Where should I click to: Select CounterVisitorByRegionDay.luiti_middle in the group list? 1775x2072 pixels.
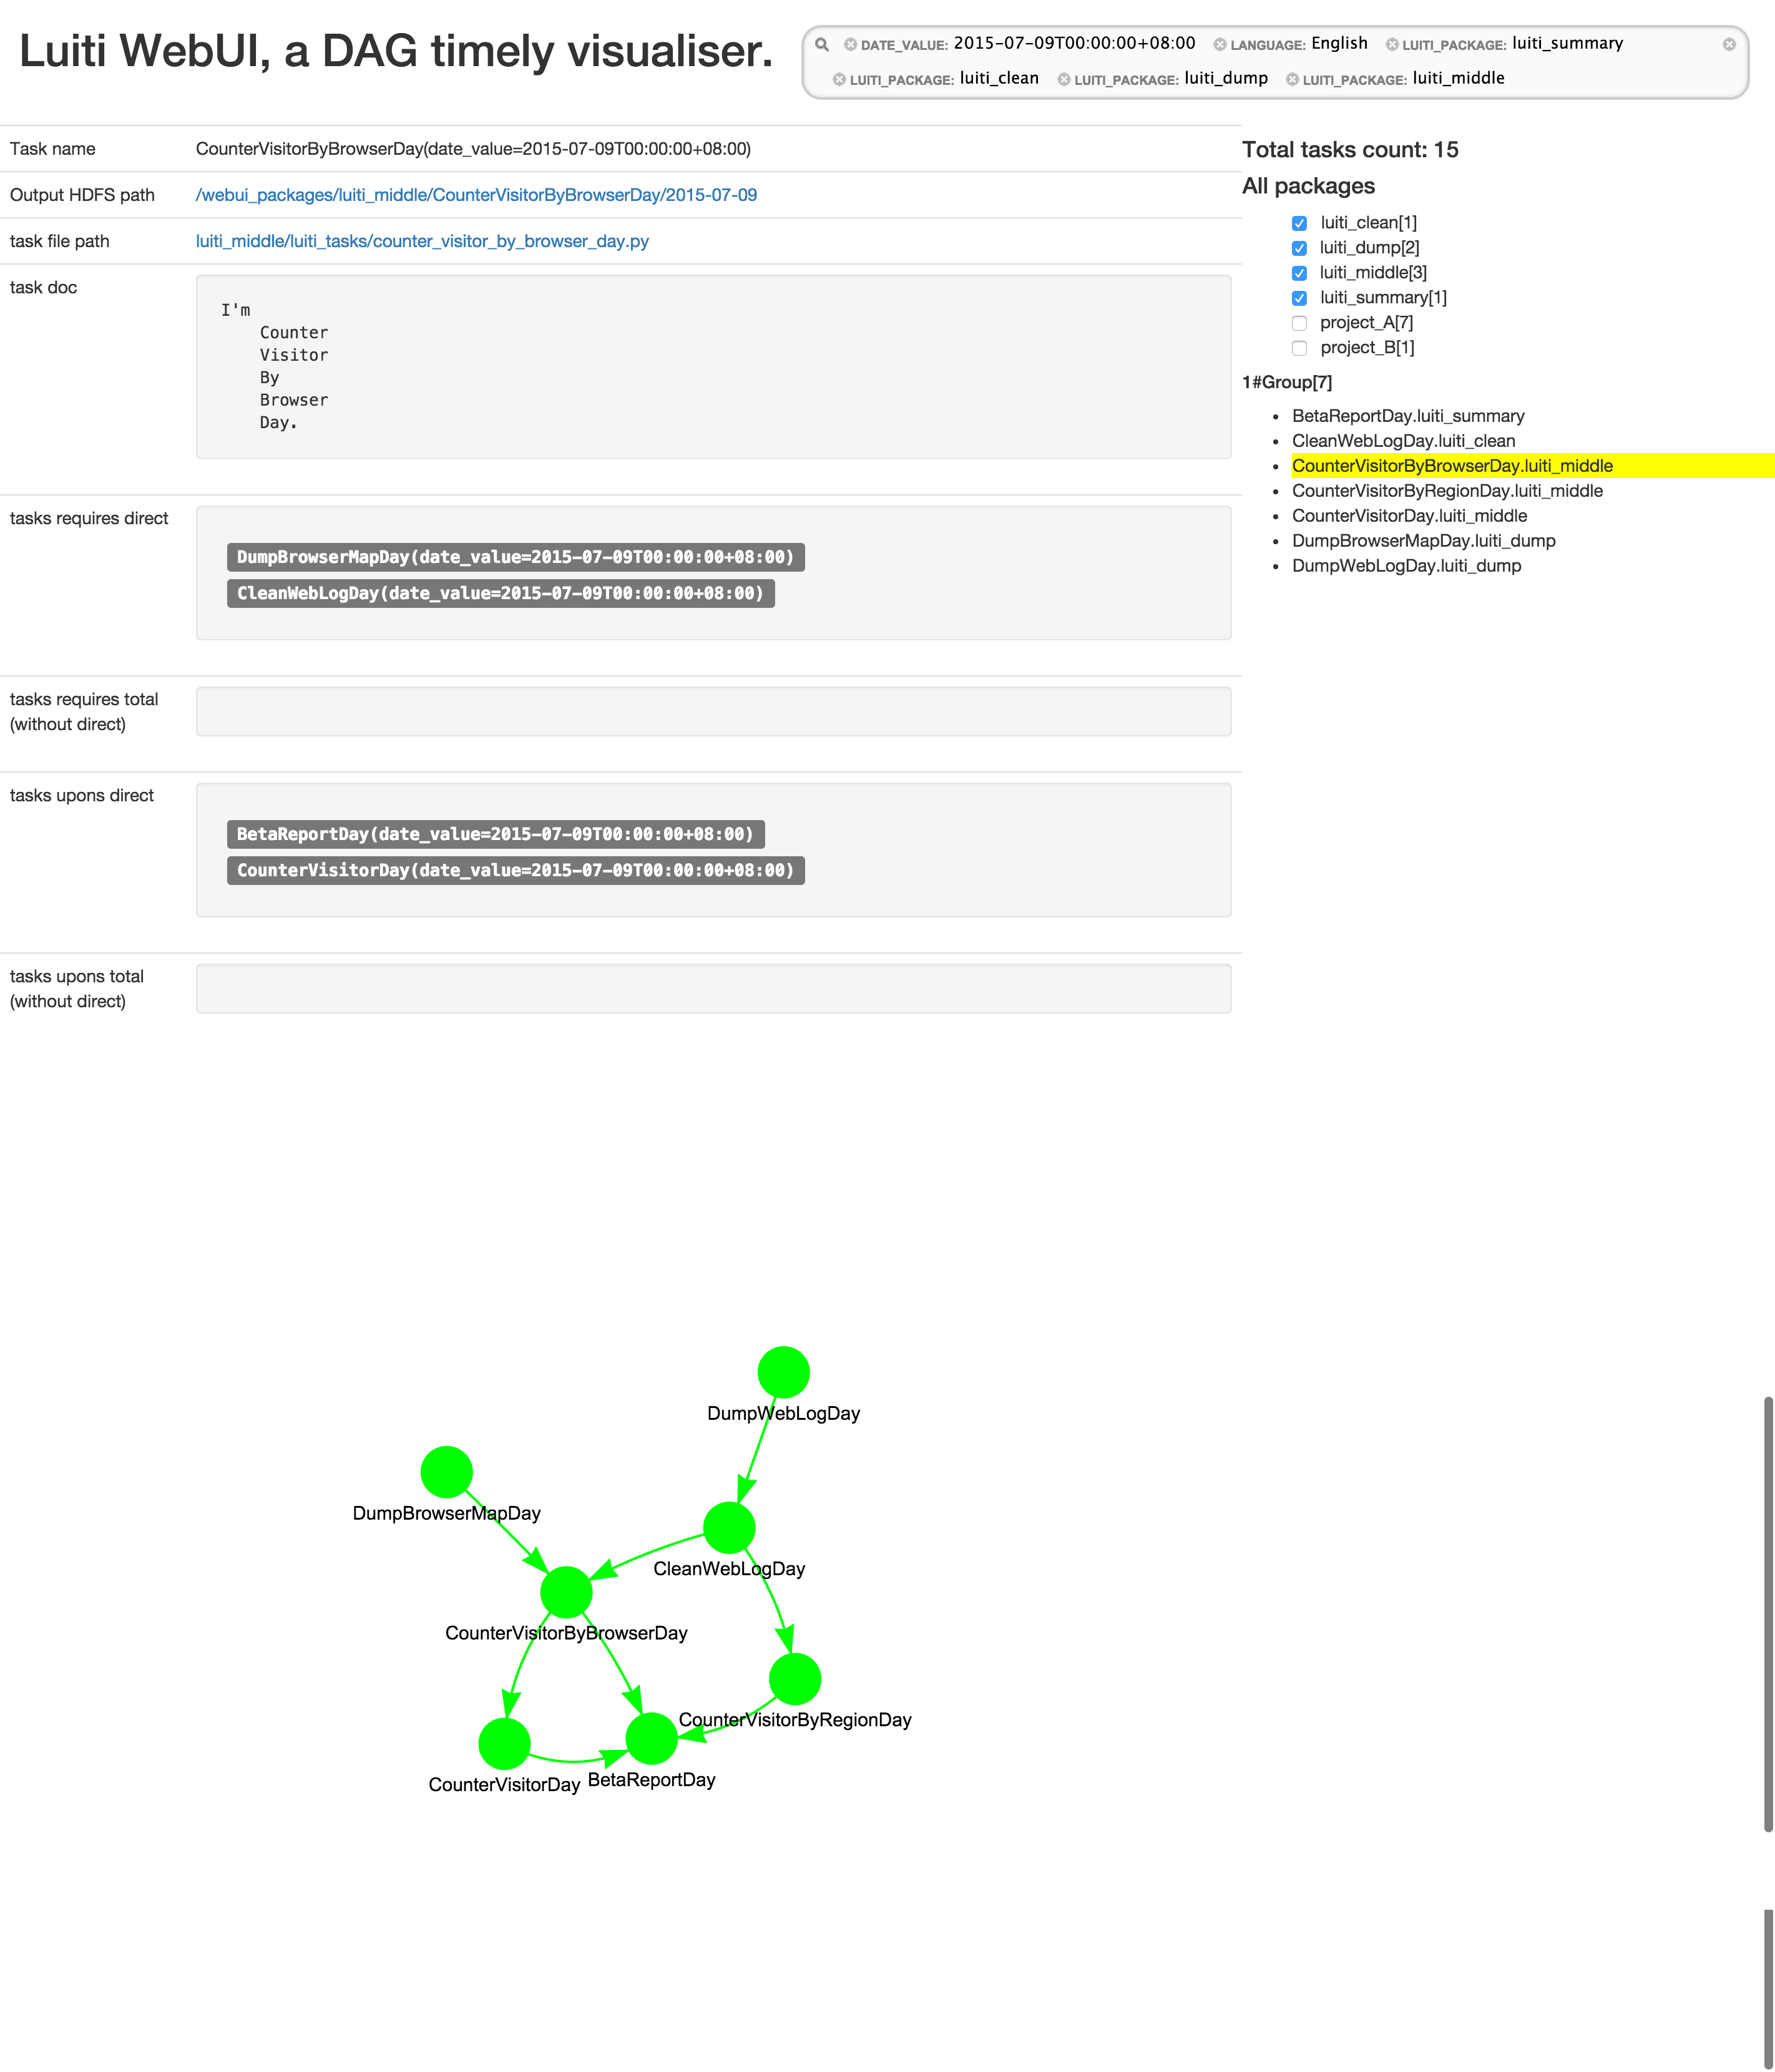coord(1447,491)
